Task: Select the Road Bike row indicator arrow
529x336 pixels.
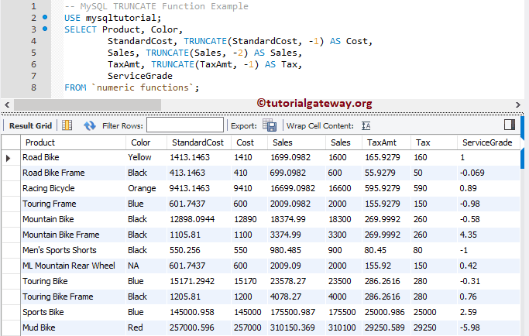Action: point(8,157)
